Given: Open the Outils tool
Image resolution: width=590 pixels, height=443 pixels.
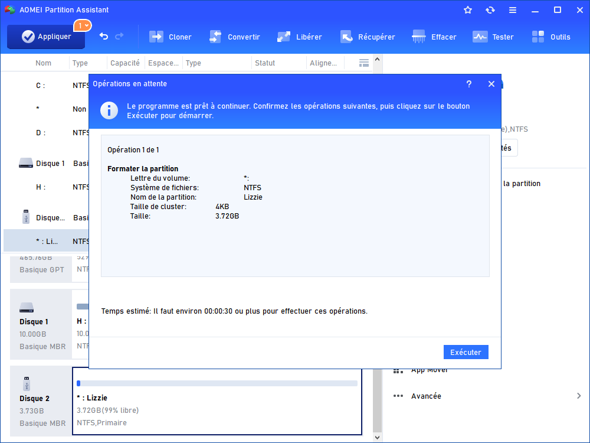Looking at the screenshot, I should click(551, 36).
